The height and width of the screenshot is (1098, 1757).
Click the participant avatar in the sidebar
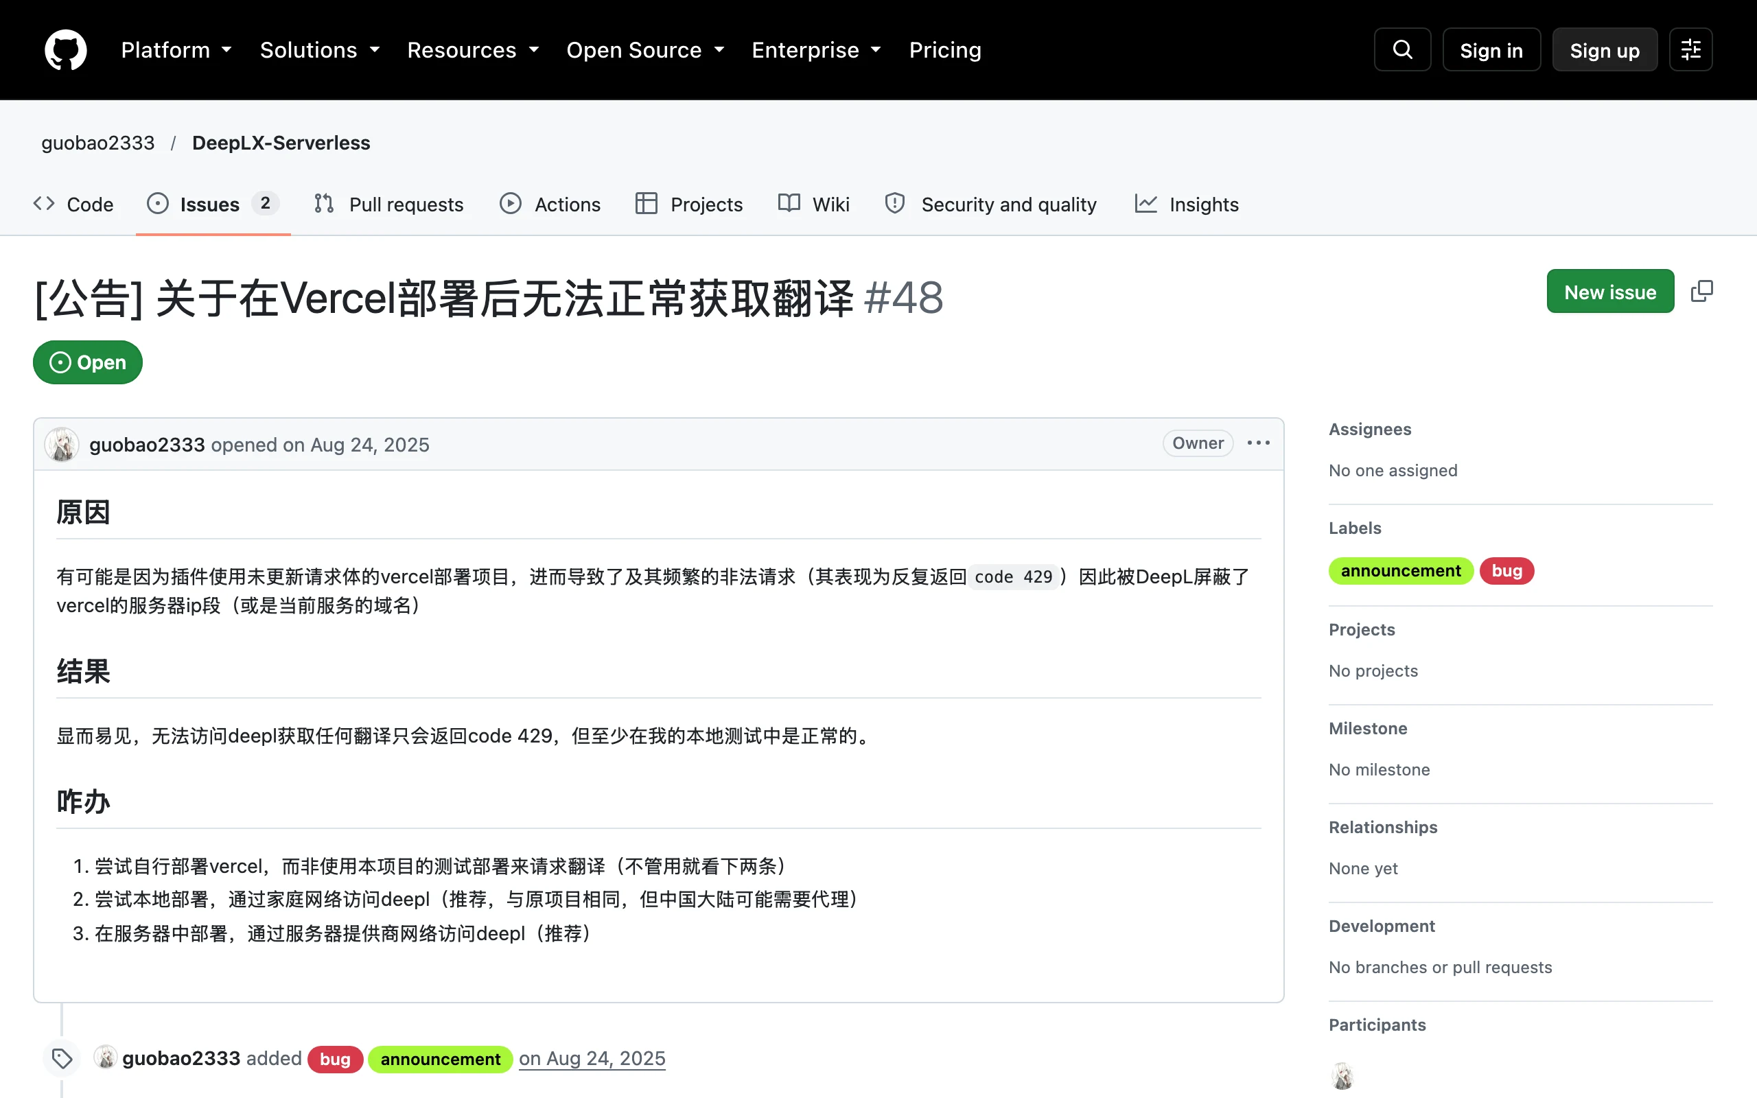click(x=1342, y=1075)
